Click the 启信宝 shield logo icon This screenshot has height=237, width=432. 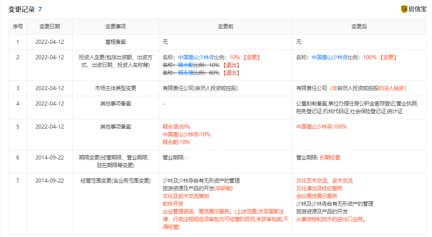coord(404,9)
